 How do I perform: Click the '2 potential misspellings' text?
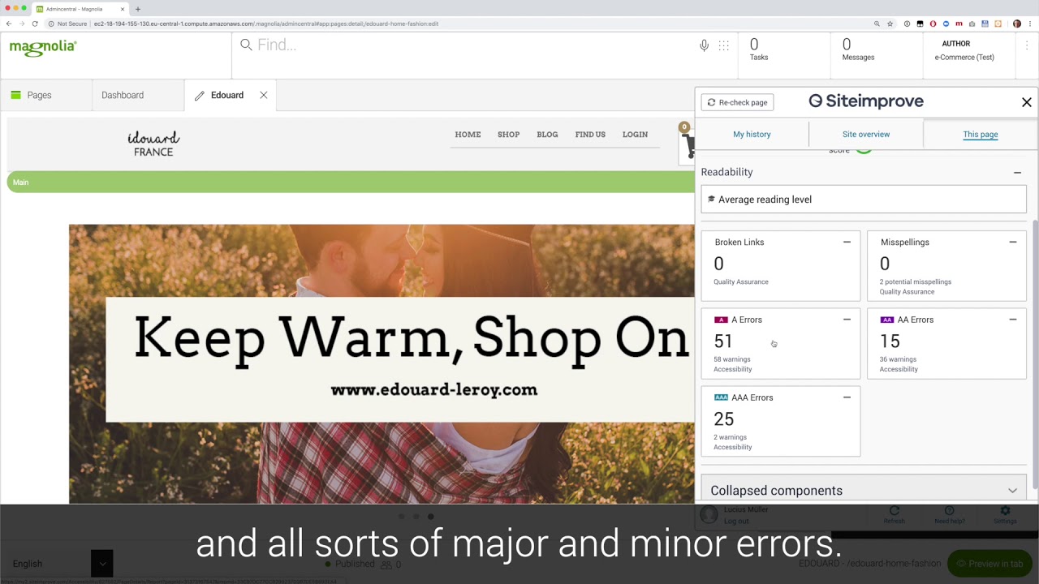pyautogui.click(x=916, y=282)
